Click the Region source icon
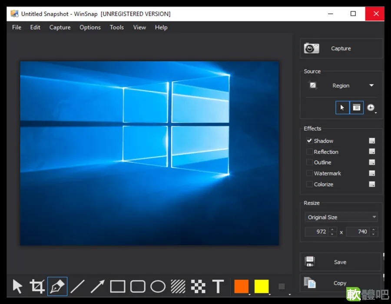391x304 pixels. coord(313,85)
